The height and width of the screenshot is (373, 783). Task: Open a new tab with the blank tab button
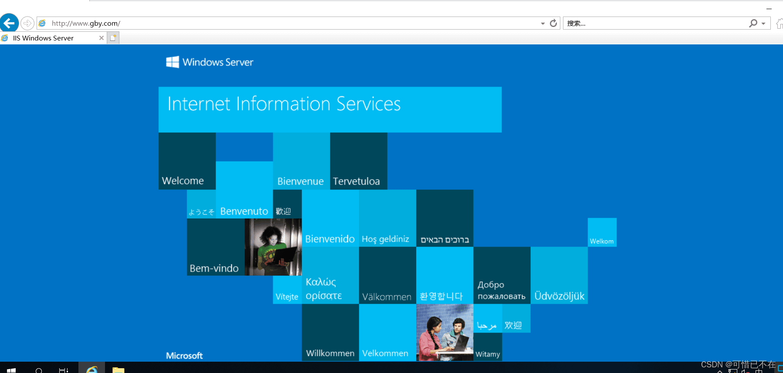pos(113,38)
